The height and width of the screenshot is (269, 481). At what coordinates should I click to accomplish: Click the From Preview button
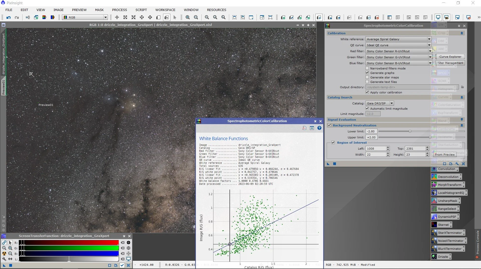point(444,154)
